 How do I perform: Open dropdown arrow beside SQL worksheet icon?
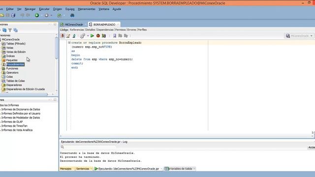tap(64, 15)
